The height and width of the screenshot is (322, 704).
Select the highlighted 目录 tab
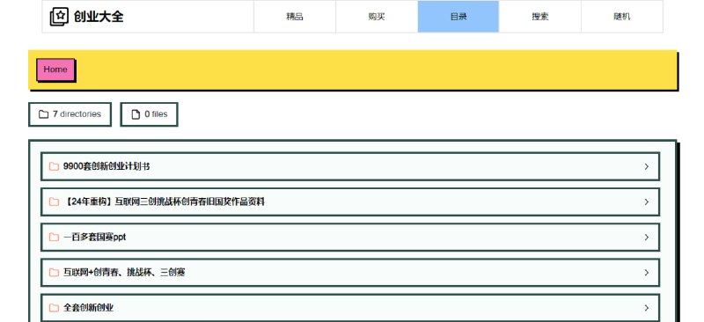[458, 17]
